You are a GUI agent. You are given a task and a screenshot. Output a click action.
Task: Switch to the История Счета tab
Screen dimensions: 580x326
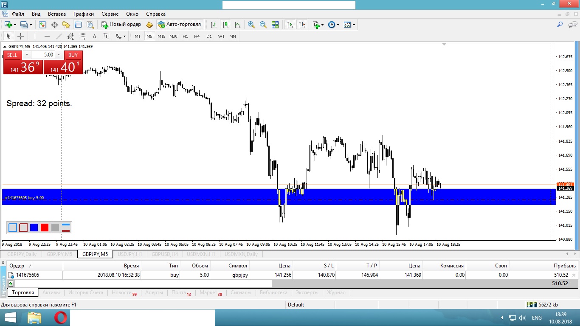[x=86, y=292]
